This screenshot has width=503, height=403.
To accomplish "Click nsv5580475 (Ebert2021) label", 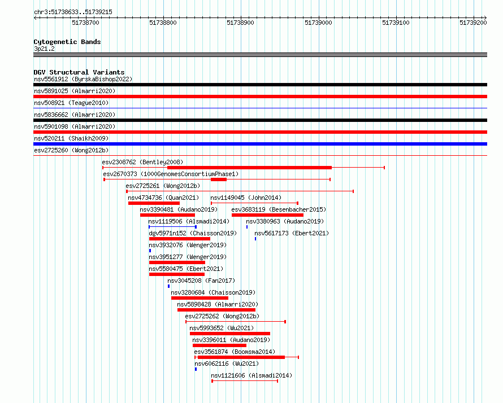I will [186, 269].
